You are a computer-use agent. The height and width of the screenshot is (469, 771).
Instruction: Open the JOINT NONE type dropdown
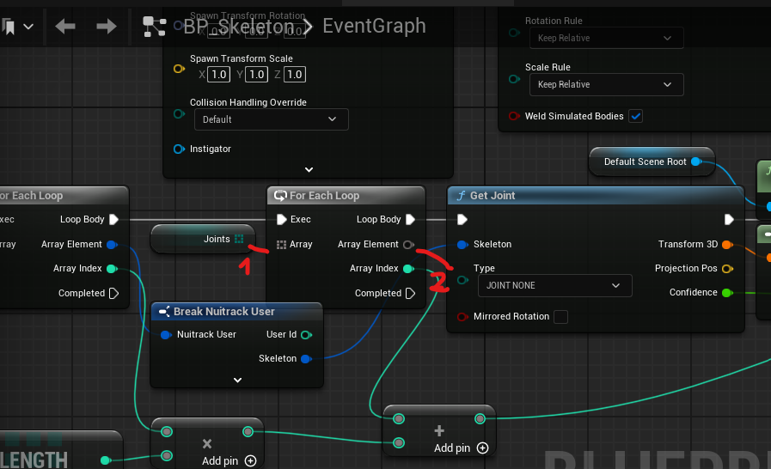pyautogui.click(x=554, y=286)
